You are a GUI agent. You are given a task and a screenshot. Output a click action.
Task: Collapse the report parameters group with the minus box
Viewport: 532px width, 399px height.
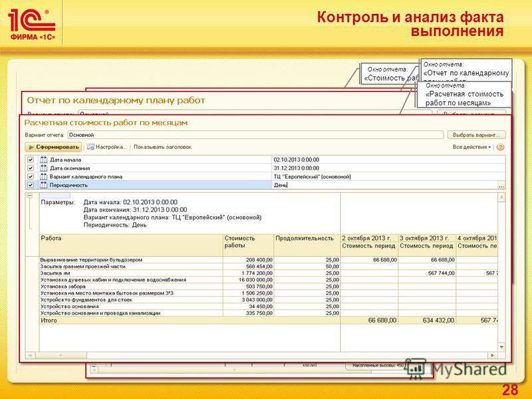(29, 196)
